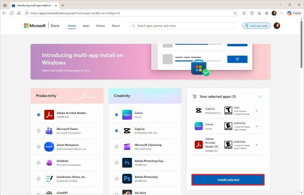
Task: Click the Search apps, games, and more field
Action: click(184, 26)
